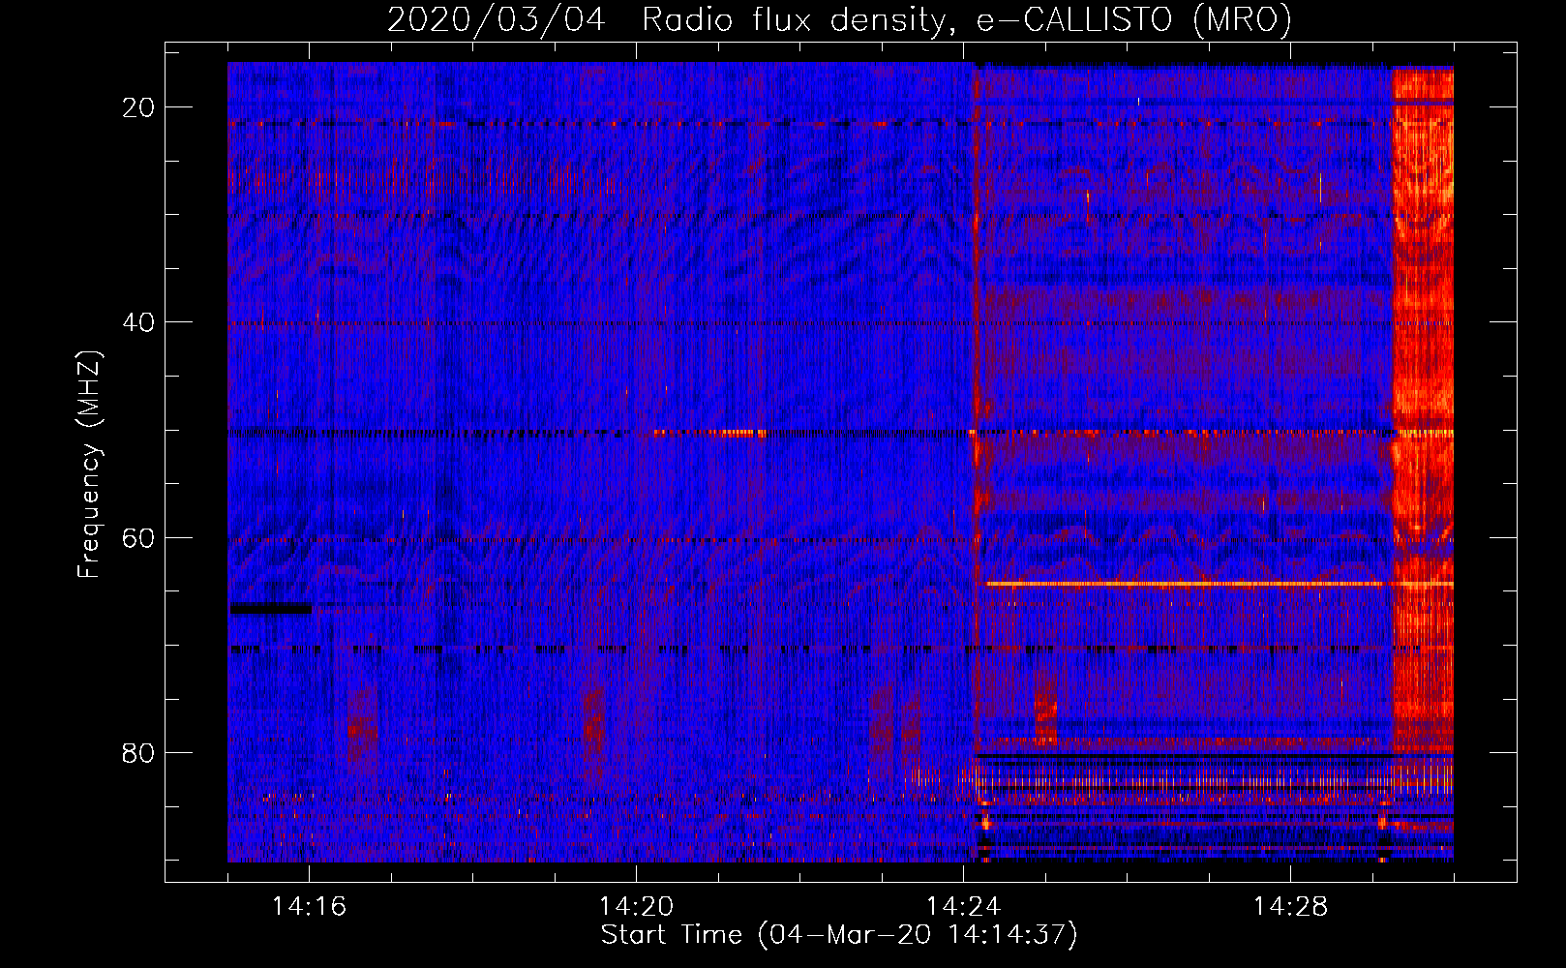Click the 'Frequency (MHZ)' y-axis label

tap(90, 465)
